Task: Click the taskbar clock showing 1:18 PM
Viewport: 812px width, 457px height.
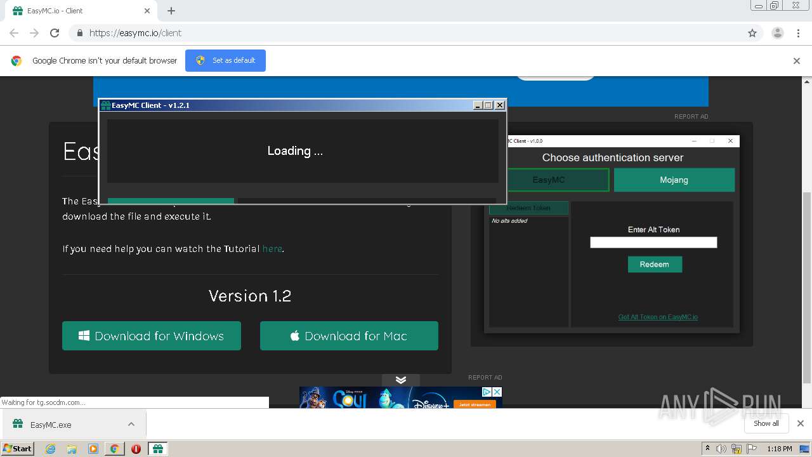Action: tap(780, 449)
